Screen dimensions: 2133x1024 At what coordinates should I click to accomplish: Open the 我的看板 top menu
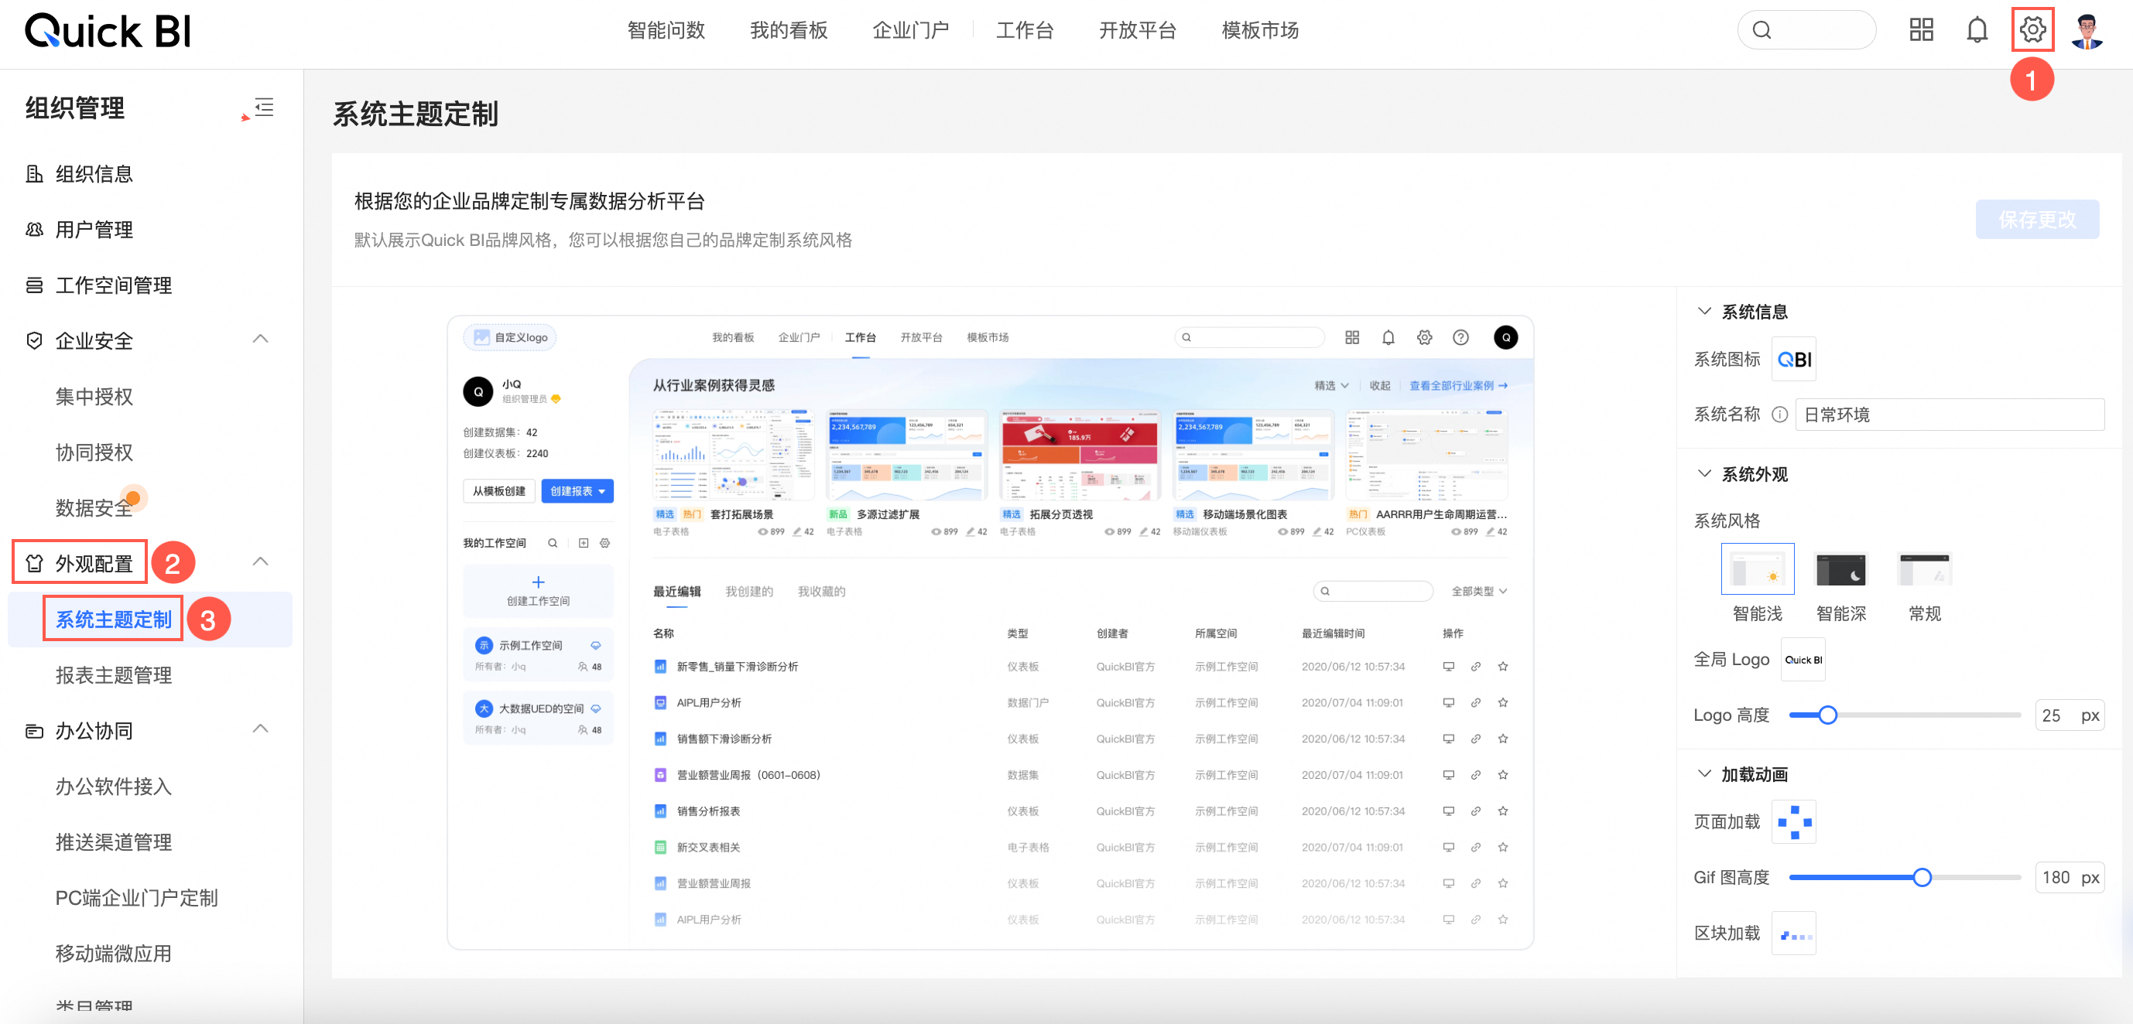(x=789, y=31)
